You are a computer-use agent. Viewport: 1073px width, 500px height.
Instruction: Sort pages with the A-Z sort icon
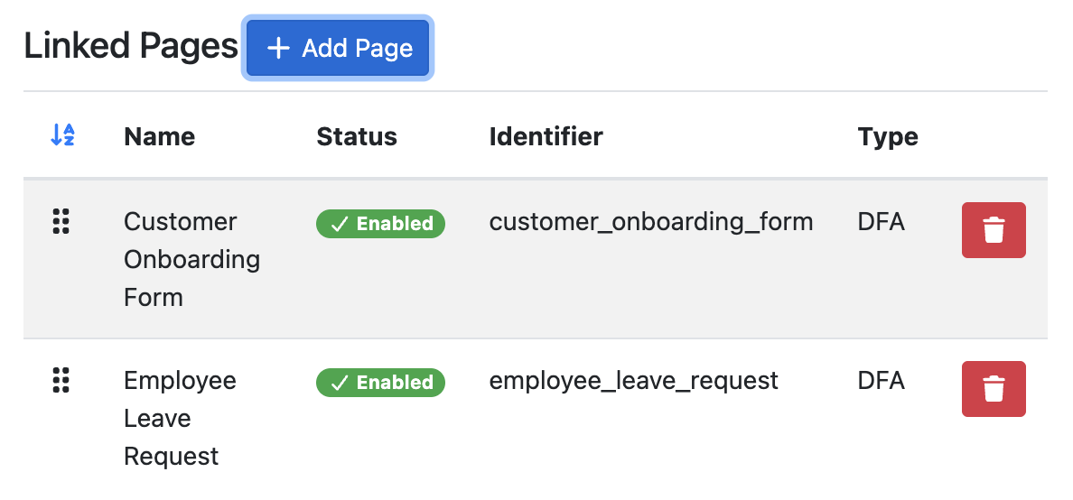point(62,134)
